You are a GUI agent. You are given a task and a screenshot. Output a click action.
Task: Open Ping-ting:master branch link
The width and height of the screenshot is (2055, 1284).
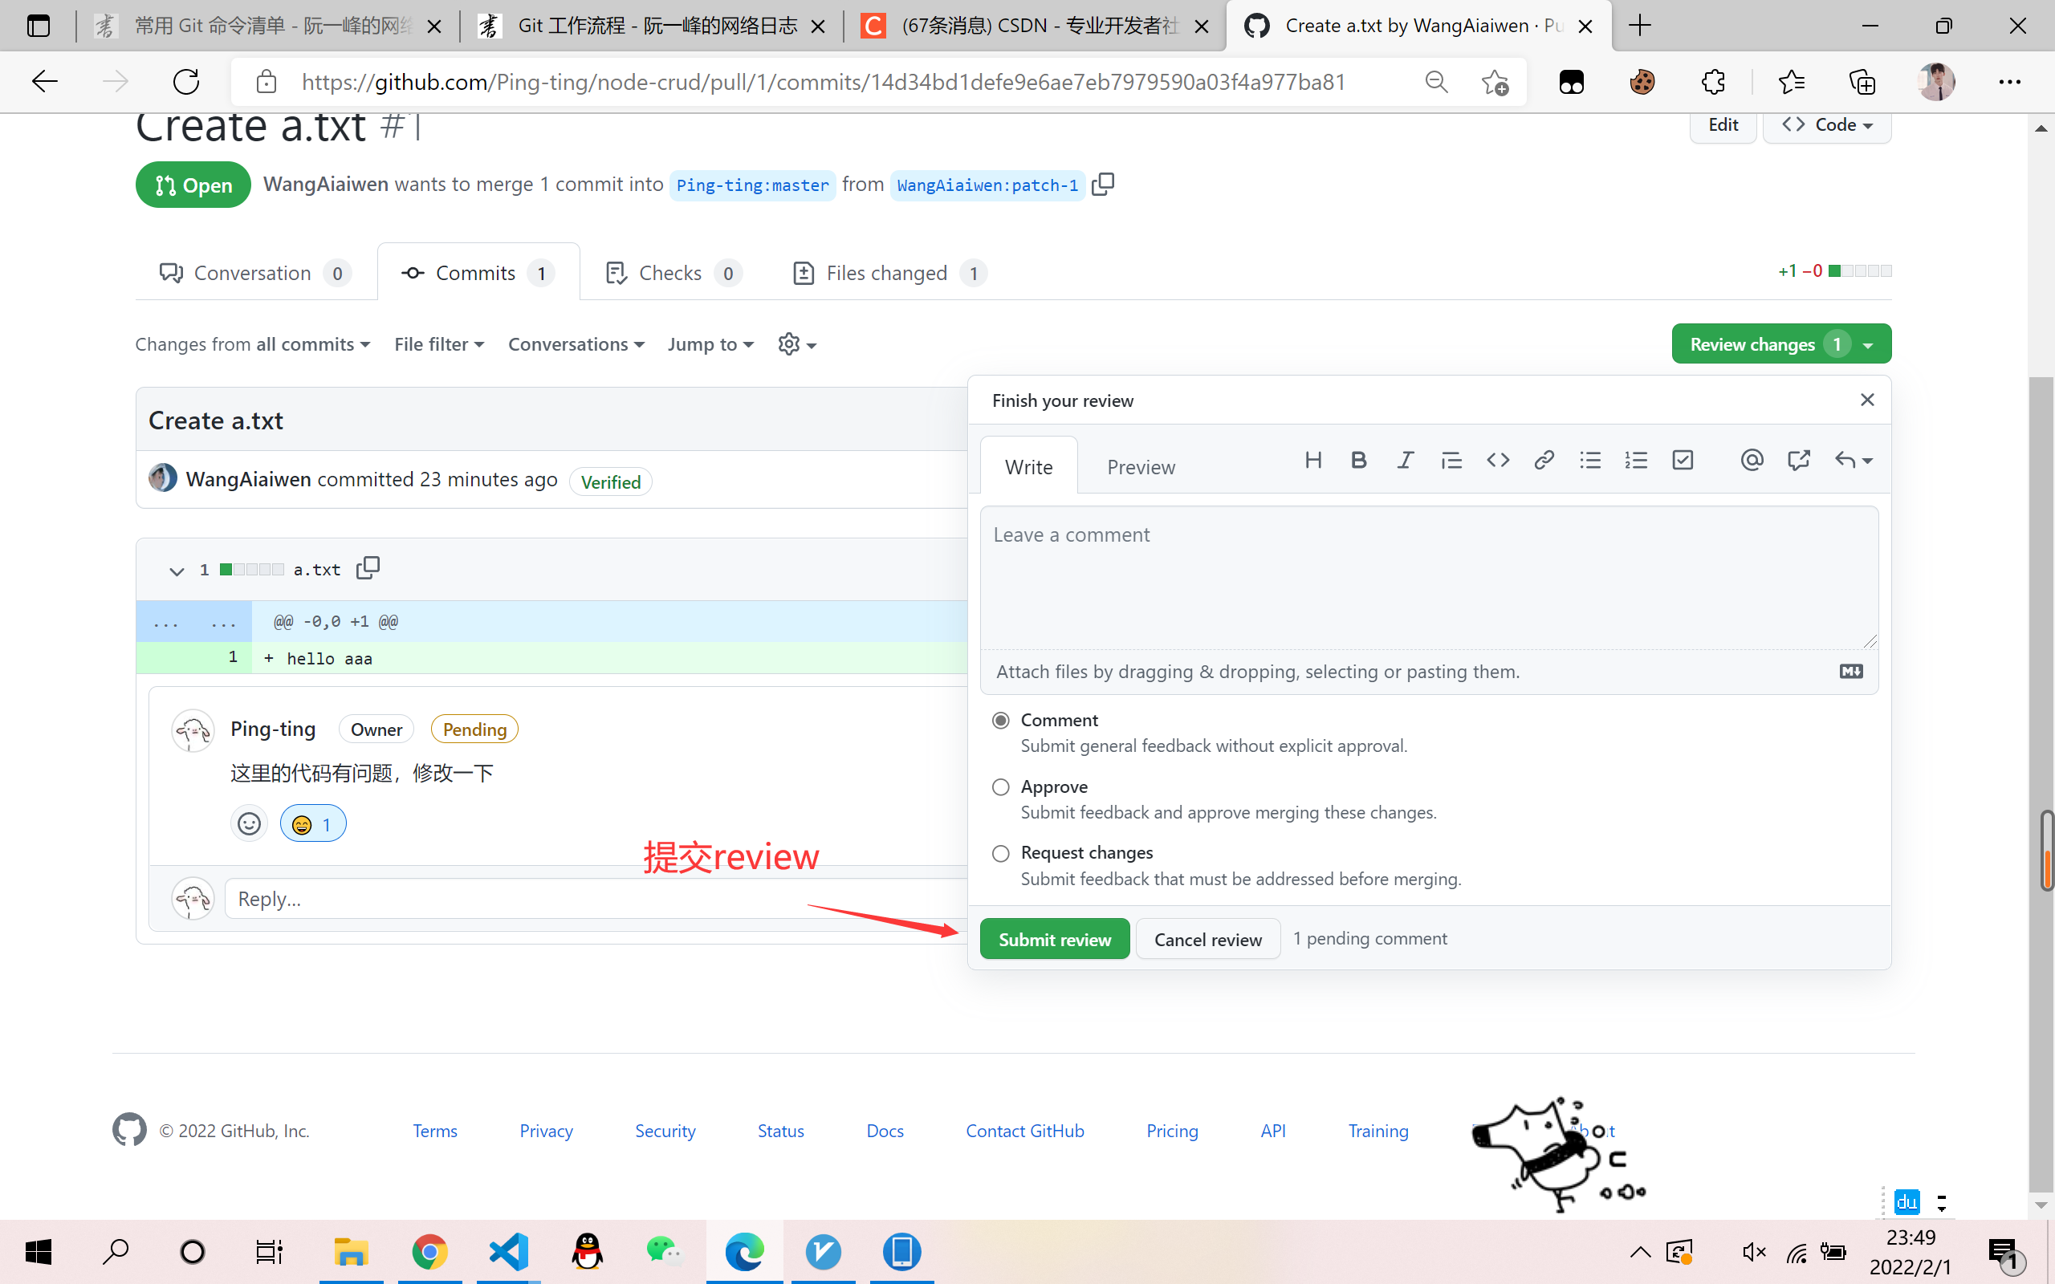click(752, 185)
